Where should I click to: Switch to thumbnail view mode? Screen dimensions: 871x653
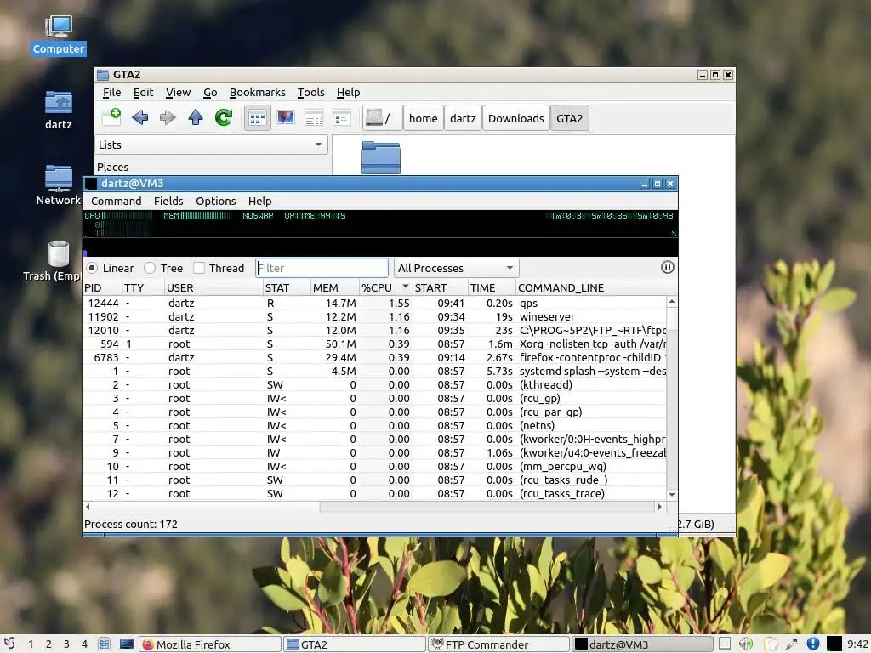(286, 117)
